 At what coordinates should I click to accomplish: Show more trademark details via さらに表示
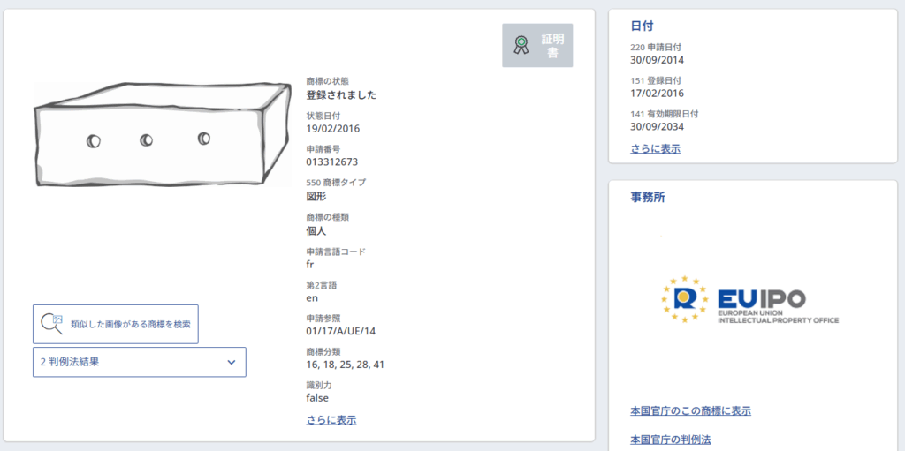(x=331, y=420)
